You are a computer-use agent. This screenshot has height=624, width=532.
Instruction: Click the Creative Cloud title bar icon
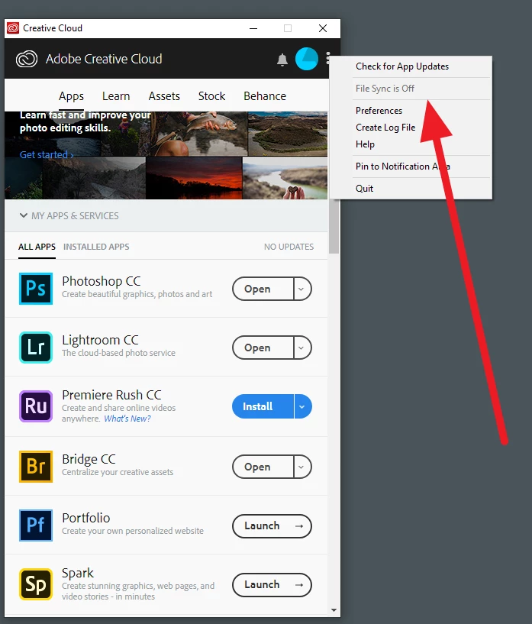click(x=13, y=28)
